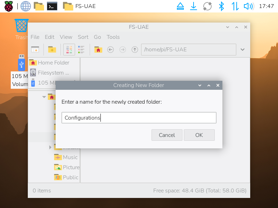278x208 pixels.
Task: Toggle Bluetooth in the system tray
Action: (x=221, y=6)
